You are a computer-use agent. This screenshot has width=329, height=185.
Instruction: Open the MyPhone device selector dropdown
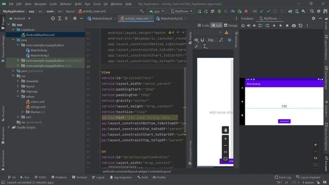point(181,11)
